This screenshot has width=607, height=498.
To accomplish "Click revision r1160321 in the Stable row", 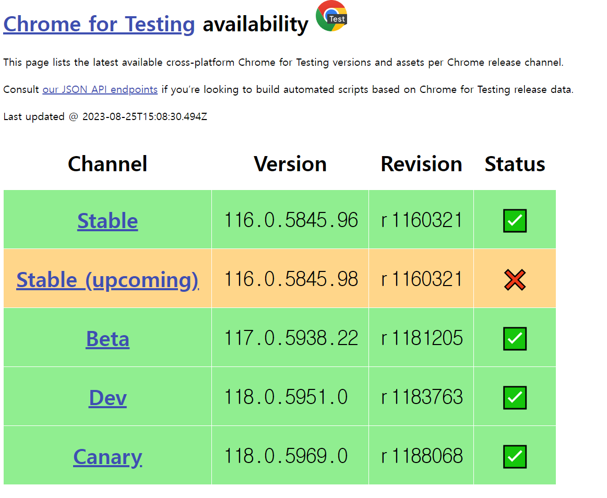I will pos(422,220).
